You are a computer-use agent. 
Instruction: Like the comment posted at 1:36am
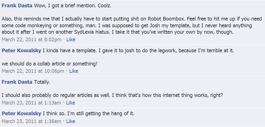point(71,121)
